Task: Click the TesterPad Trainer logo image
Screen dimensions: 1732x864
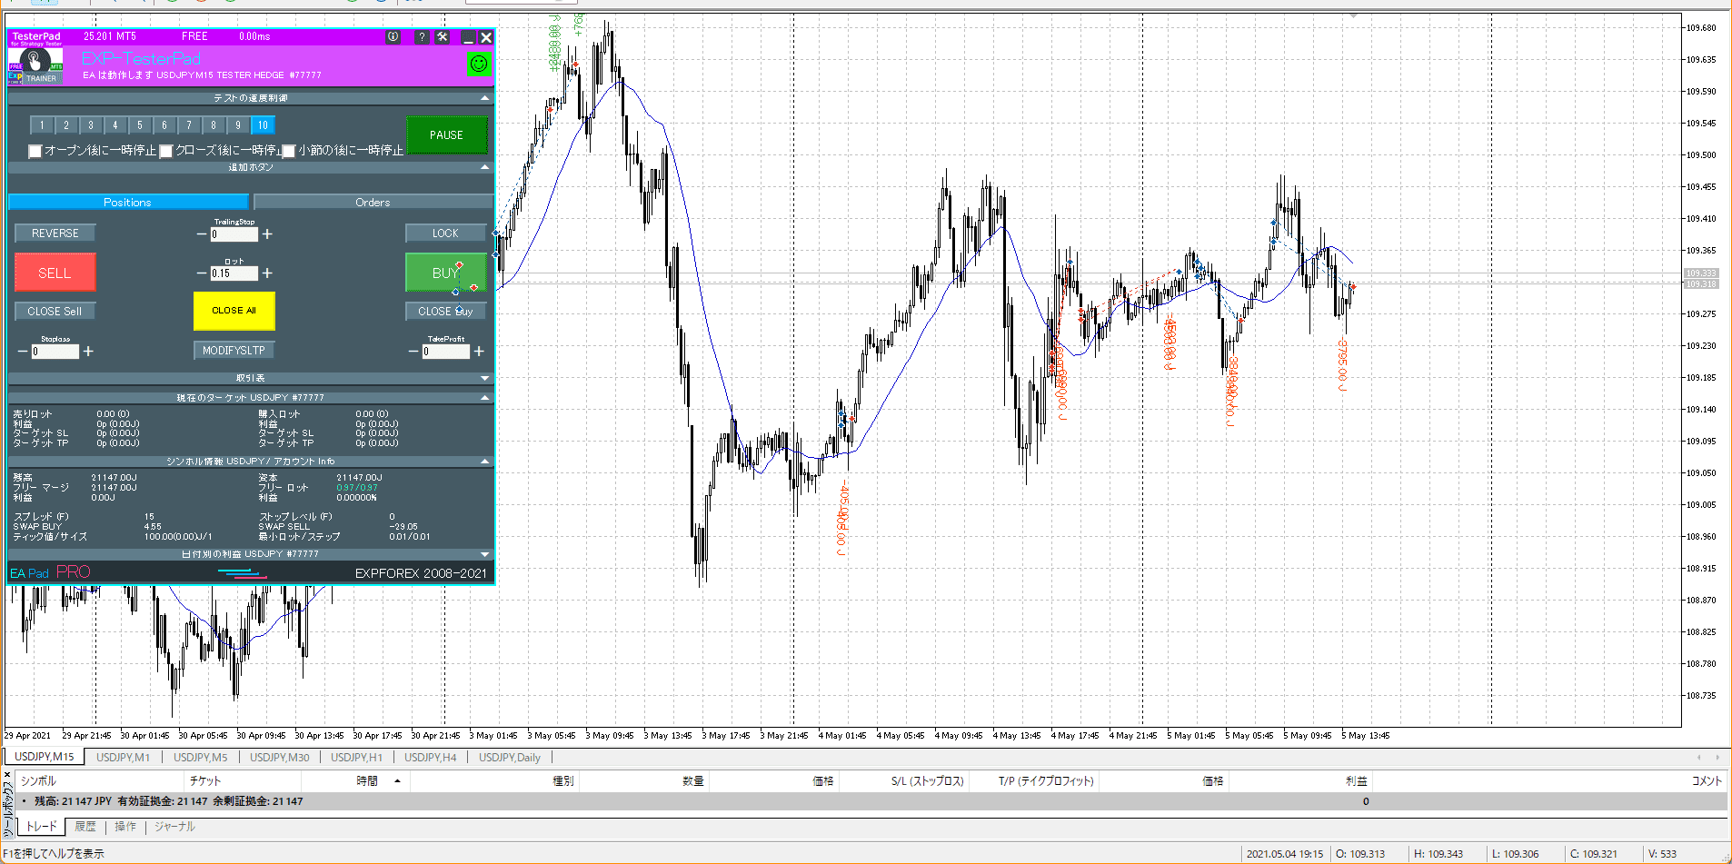Action: point(35,65)
